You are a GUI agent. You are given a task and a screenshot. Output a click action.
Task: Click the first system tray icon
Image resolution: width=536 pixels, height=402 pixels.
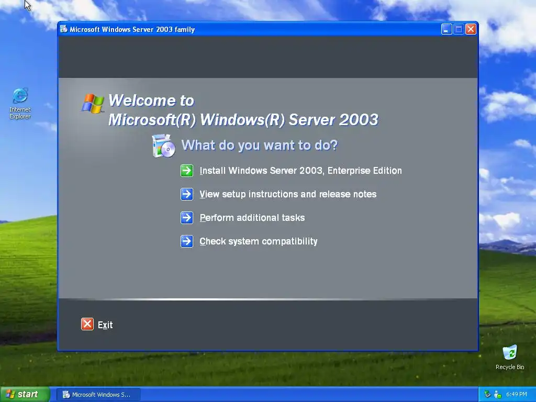coord(488,394)
